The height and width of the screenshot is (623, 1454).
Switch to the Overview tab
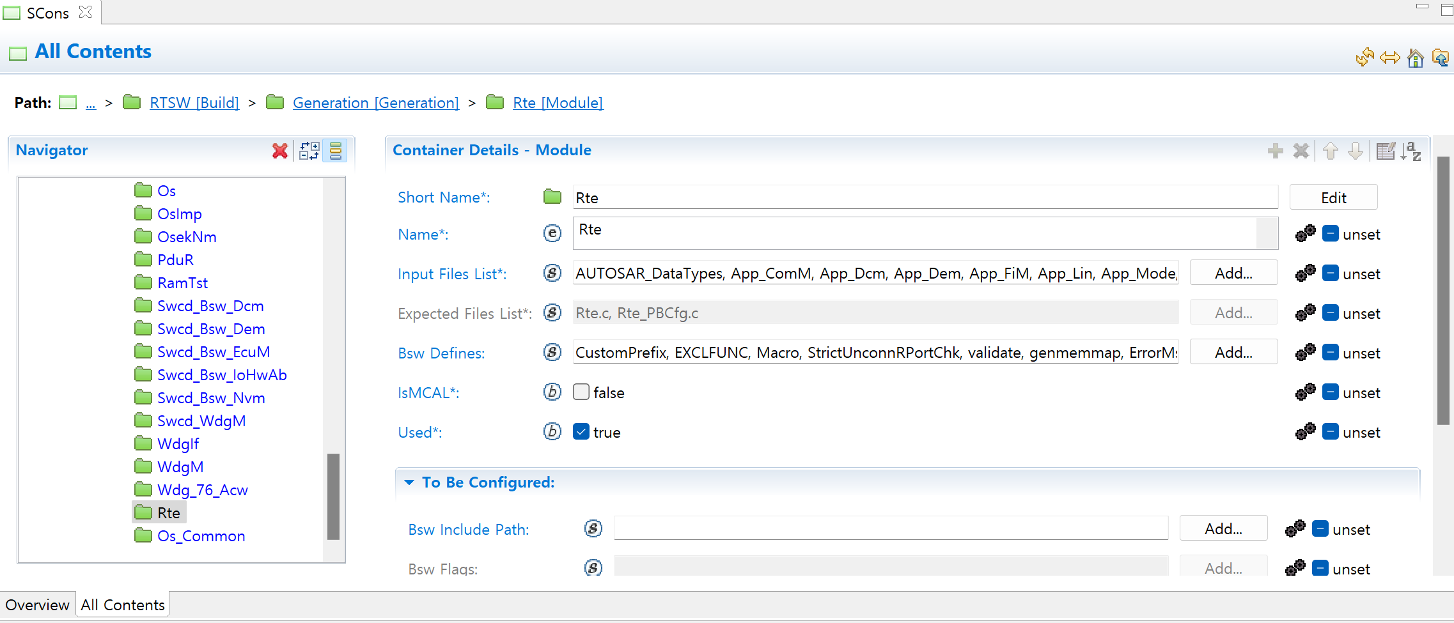coord(38,605)
